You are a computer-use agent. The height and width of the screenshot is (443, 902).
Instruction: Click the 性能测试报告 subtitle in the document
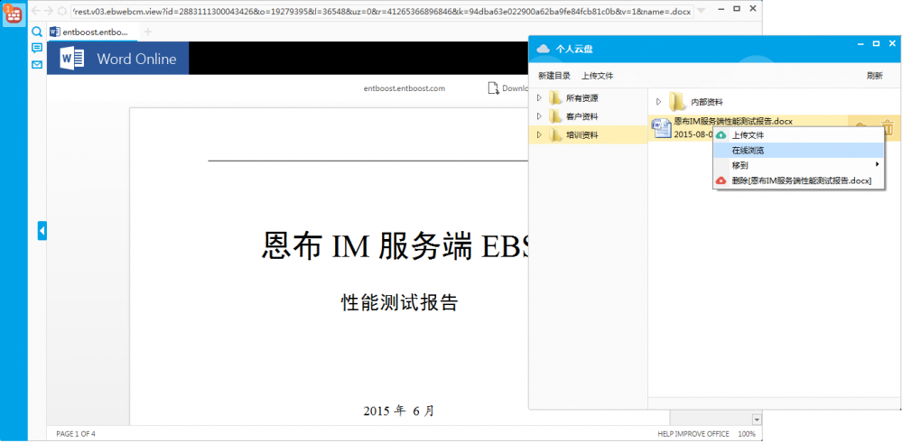[x=399, y=302]
